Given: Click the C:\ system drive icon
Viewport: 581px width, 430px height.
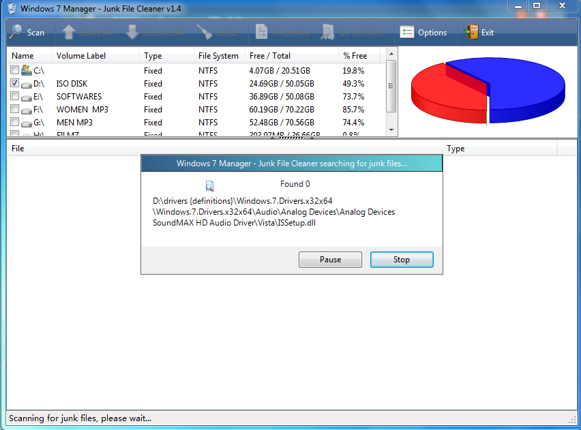Looking at the screenshot, I should (x=27, y=70).
